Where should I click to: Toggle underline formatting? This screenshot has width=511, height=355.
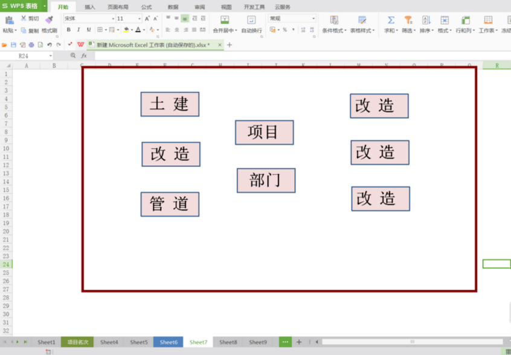pyautogui.click(x=89, y=30)
